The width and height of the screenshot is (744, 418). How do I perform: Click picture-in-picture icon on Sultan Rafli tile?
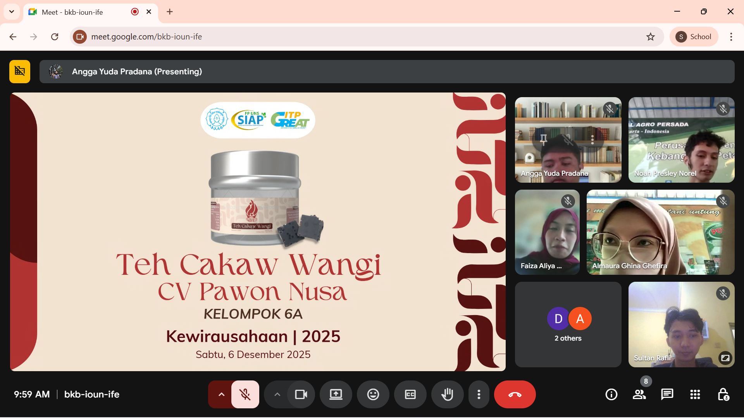coord(725,358)
